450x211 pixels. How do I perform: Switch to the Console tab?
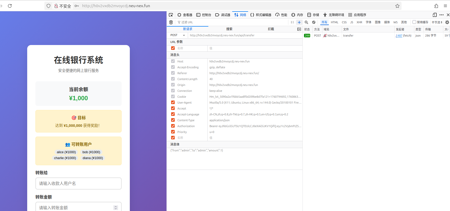tap(204, 15)
